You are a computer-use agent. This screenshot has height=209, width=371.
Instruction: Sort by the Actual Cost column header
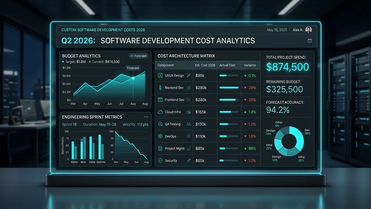227,65
